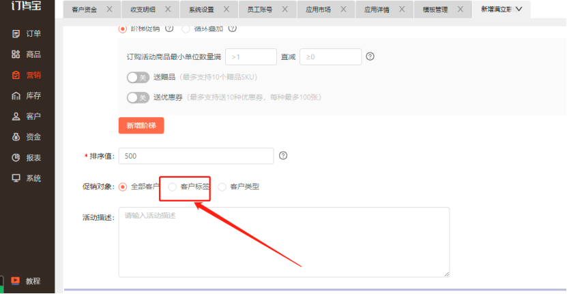Viewport: 567px width, 294px height.
Task: Click the 订货宝 logo
Action: [x=26, y=5]
